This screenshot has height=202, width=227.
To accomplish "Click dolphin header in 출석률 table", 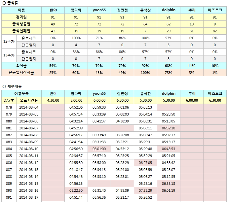I will 169,10.
